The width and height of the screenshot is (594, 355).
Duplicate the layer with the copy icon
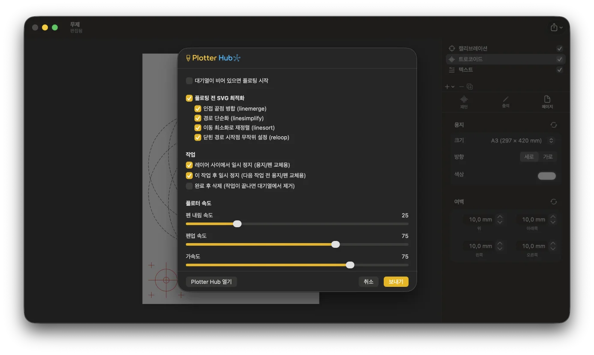pos(470,87)
